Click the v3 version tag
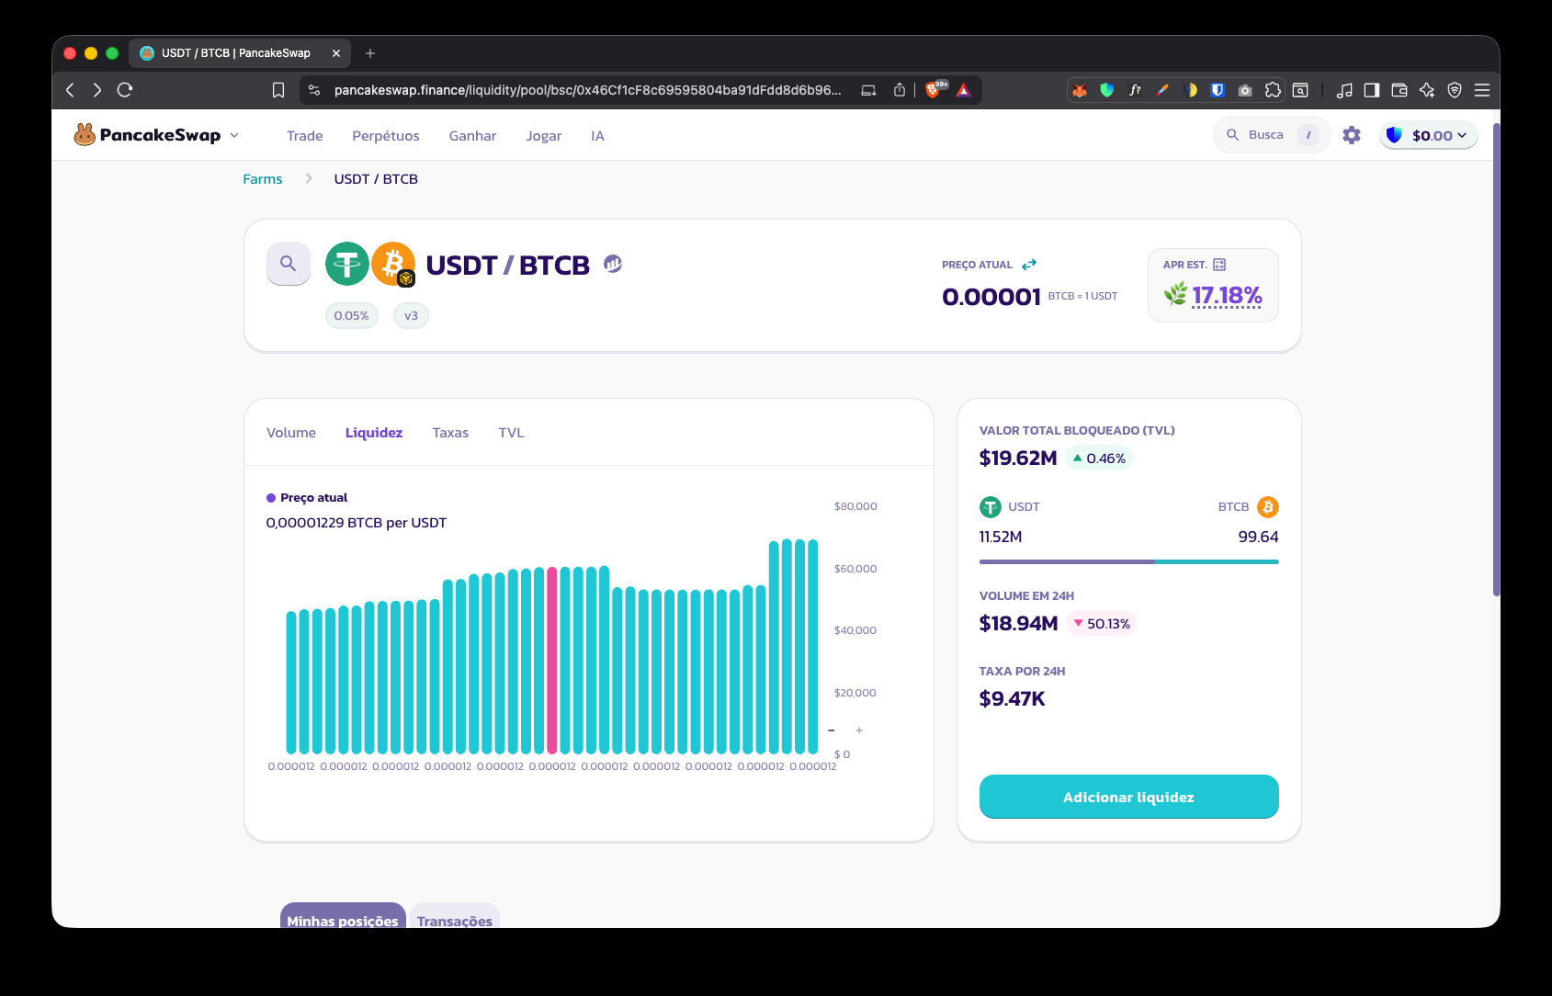Image resolution: width=1552 pixels, height=996 pixels. 411,316
